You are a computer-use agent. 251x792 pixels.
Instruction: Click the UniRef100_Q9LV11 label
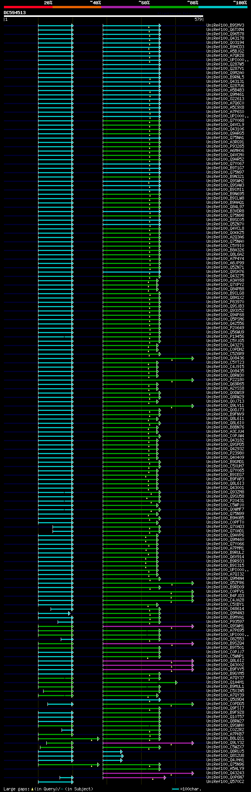(225, 405)
